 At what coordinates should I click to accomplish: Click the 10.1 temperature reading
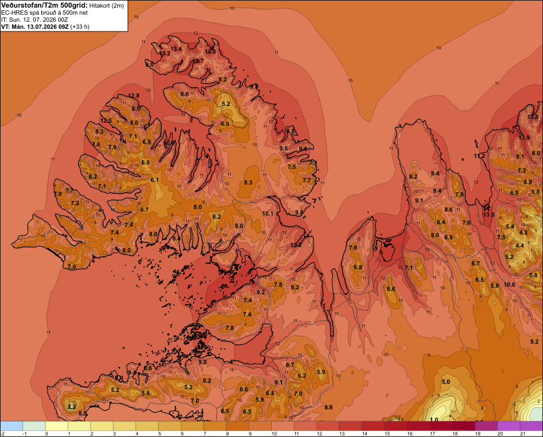tap(268, 213)
